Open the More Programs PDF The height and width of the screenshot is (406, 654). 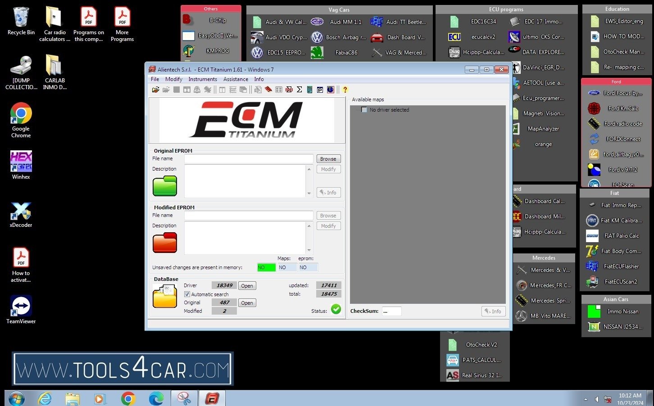coord(122,24)
